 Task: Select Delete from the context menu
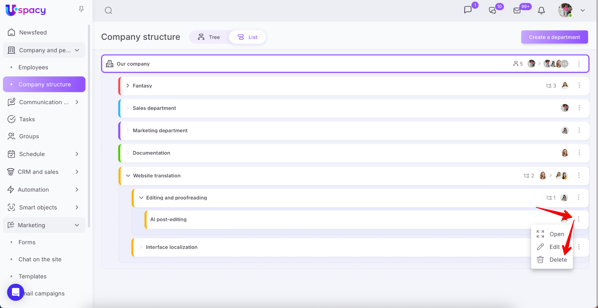[558, 260]
